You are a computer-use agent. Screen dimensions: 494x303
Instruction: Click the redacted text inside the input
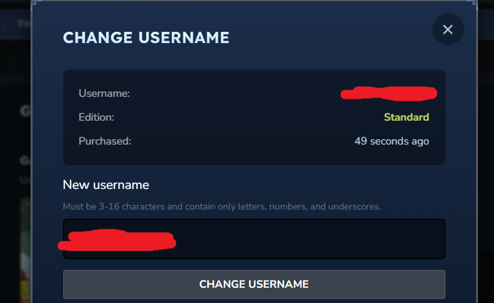(120, 239)
